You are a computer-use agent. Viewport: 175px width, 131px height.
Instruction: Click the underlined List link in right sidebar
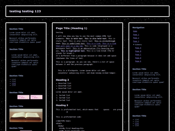click(x=137, y=124)
